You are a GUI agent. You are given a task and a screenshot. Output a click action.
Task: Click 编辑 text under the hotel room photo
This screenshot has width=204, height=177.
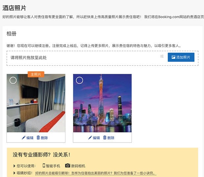click(x=30, y=138)
